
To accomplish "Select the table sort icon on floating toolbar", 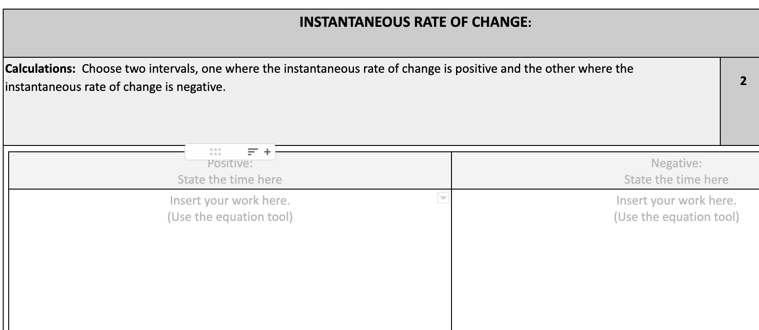I will tap(253, 152).
